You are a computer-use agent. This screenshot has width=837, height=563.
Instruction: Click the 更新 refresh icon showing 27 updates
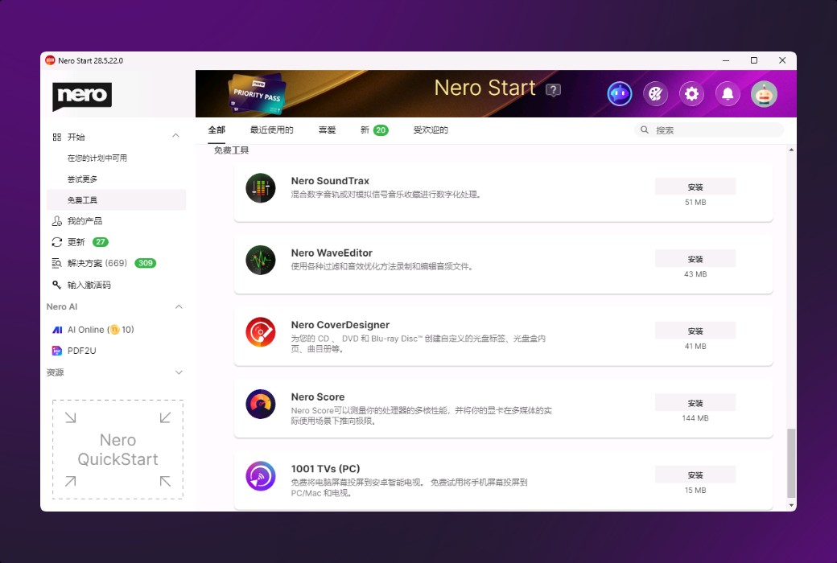(56, 241)
